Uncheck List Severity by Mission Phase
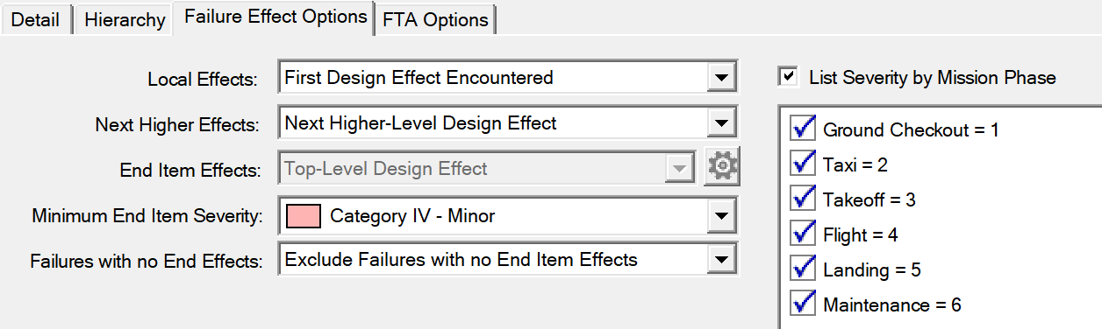The height and width of the screenshot is (329, 1102). coord(789,77)
